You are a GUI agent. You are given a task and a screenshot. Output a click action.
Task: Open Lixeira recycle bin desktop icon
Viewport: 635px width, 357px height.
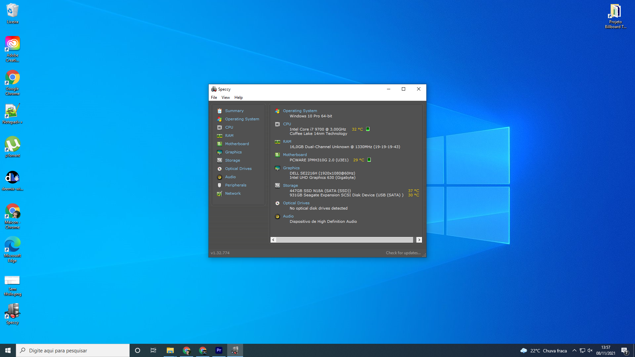coord(13,14)
